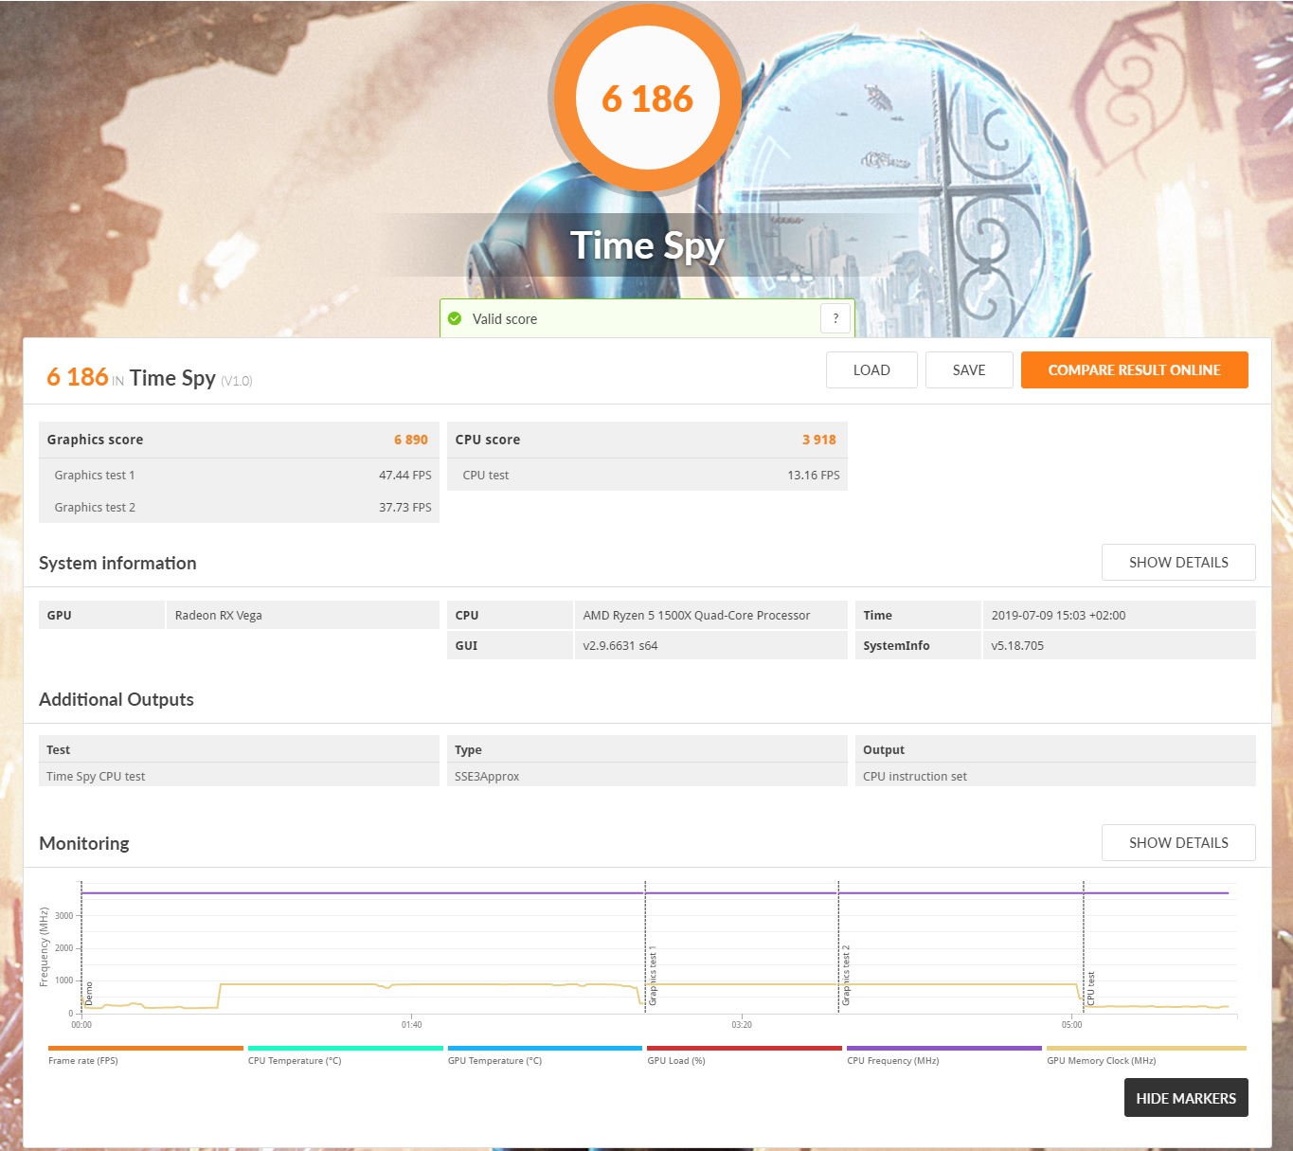Toggle Frame rate (FPS) legend
The image size is (1293, 1151).
[x=146, y=1054]
